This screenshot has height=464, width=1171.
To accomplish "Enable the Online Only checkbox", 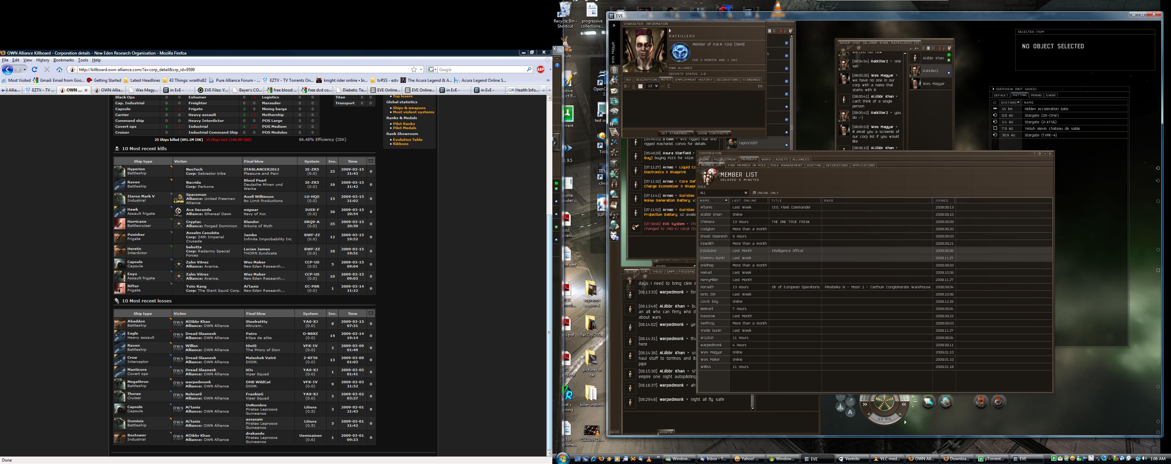I will [x=754, y=193].
